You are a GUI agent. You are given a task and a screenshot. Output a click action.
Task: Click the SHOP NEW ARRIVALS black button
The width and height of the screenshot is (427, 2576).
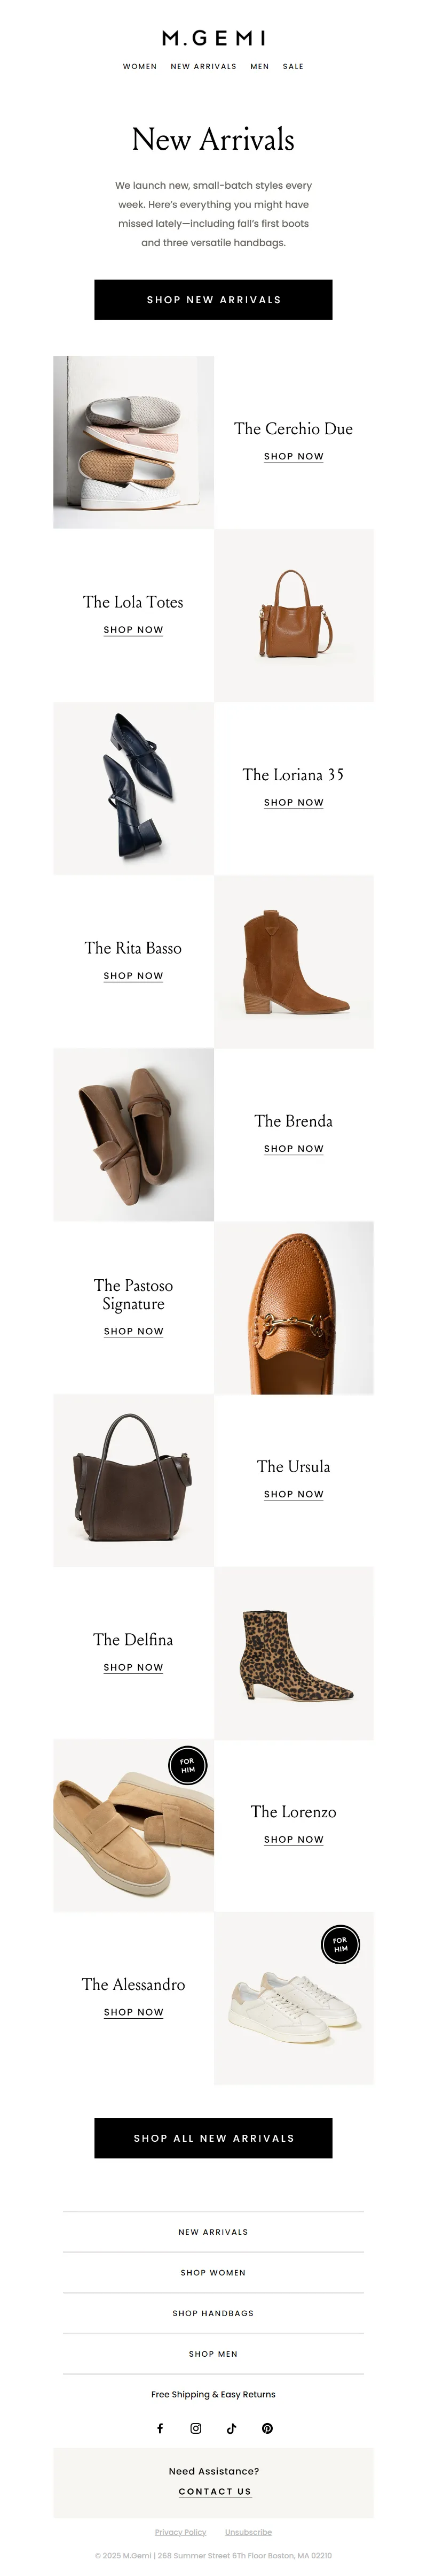[x=213, y=300]
